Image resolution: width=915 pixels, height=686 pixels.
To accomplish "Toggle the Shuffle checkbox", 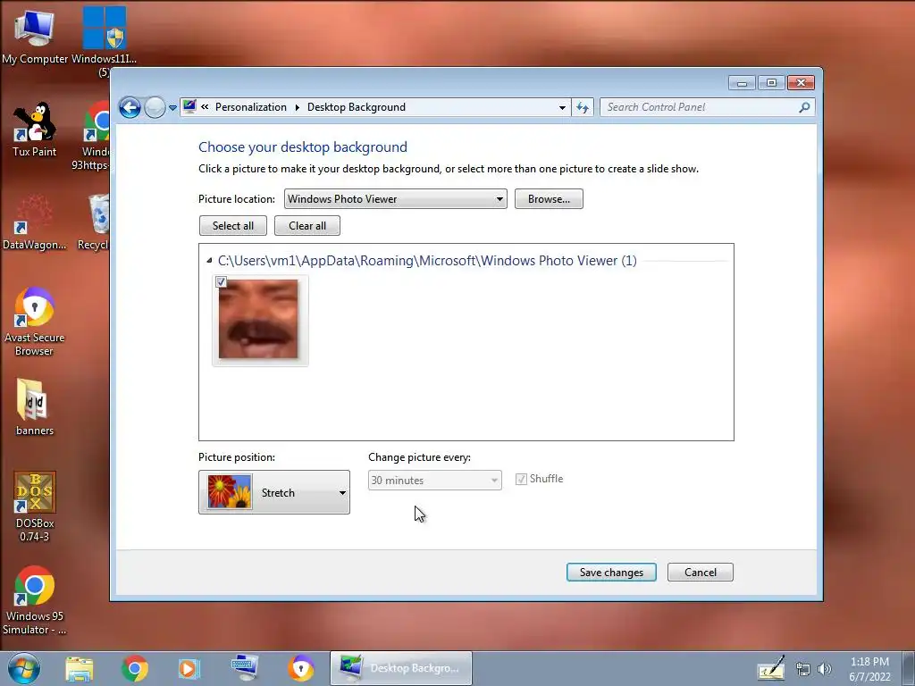I will click(521, 479).
